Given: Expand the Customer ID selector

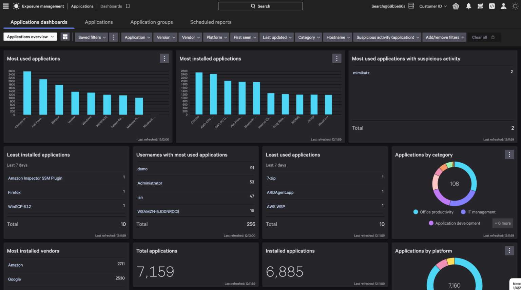Looking at the screenshot, I should click(x=433, y=6).
